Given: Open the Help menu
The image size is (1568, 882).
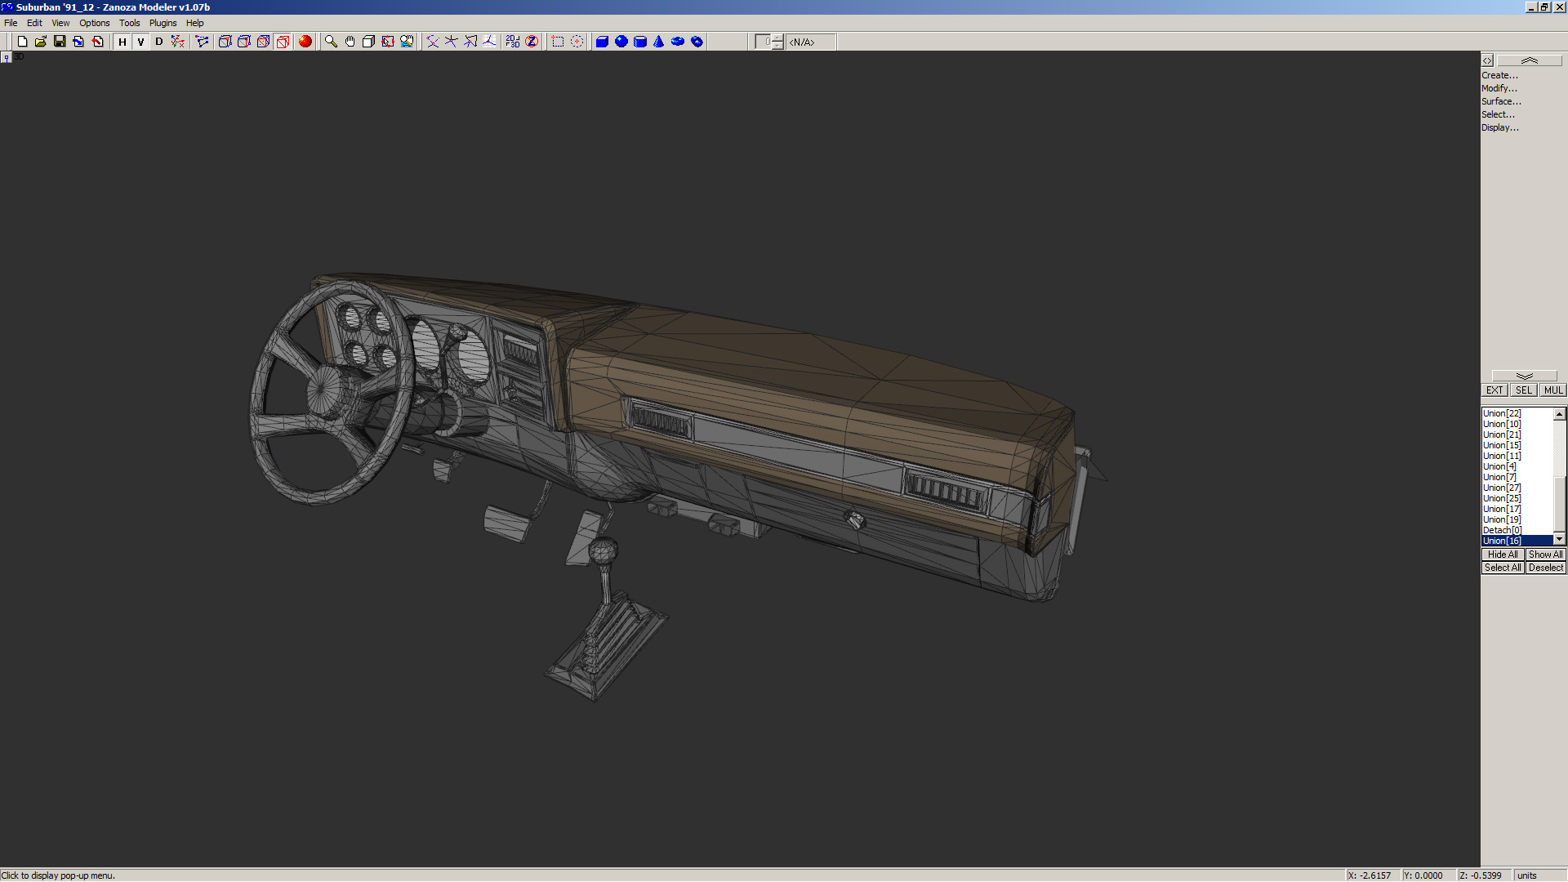Looking at the screenshot, I should click(x=194, y=23).
